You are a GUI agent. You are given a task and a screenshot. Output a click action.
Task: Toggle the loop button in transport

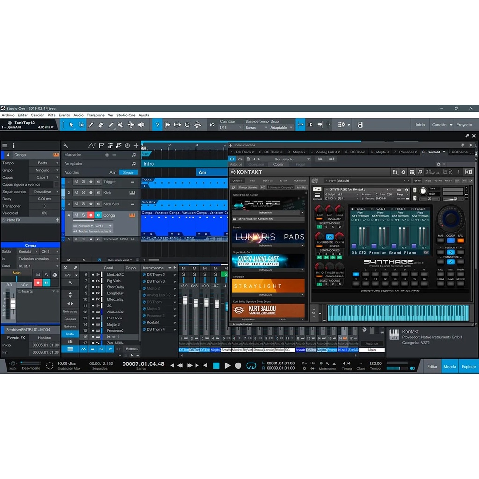tap(251, 366)
